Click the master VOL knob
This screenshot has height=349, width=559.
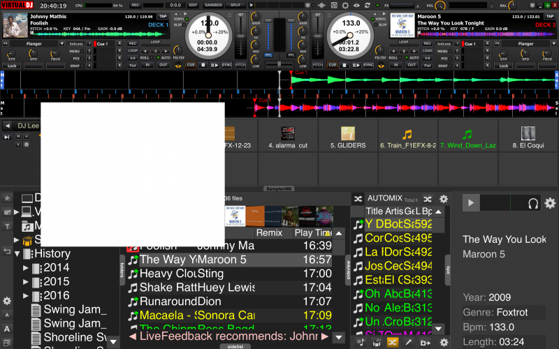pos(440,6)
